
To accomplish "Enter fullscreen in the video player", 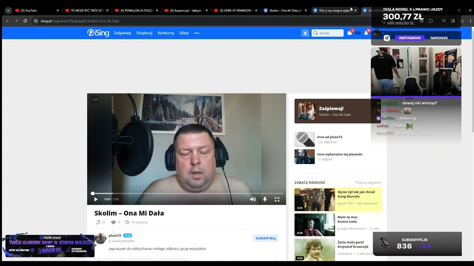I will pyautogui.click(x=277, y=199).
